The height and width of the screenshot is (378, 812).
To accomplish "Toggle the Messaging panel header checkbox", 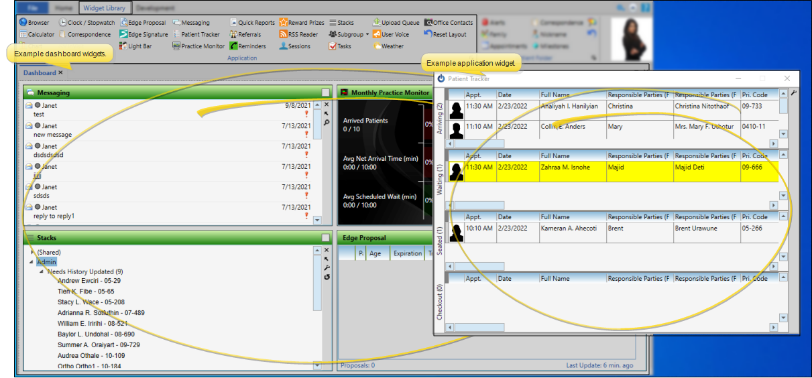I will (x=325, y=92).
